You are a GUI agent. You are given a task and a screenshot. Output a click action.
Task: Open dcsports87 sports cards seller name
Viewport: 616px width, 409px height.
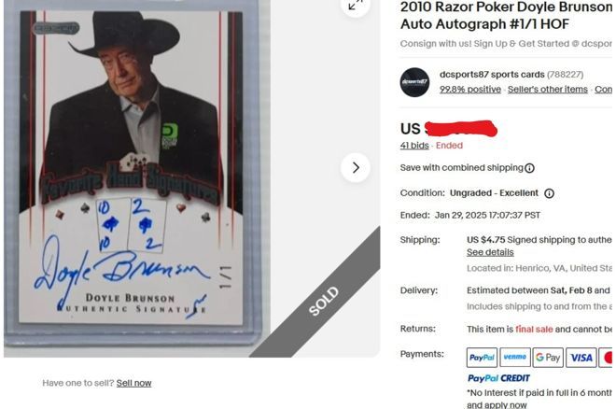[492, 75]
